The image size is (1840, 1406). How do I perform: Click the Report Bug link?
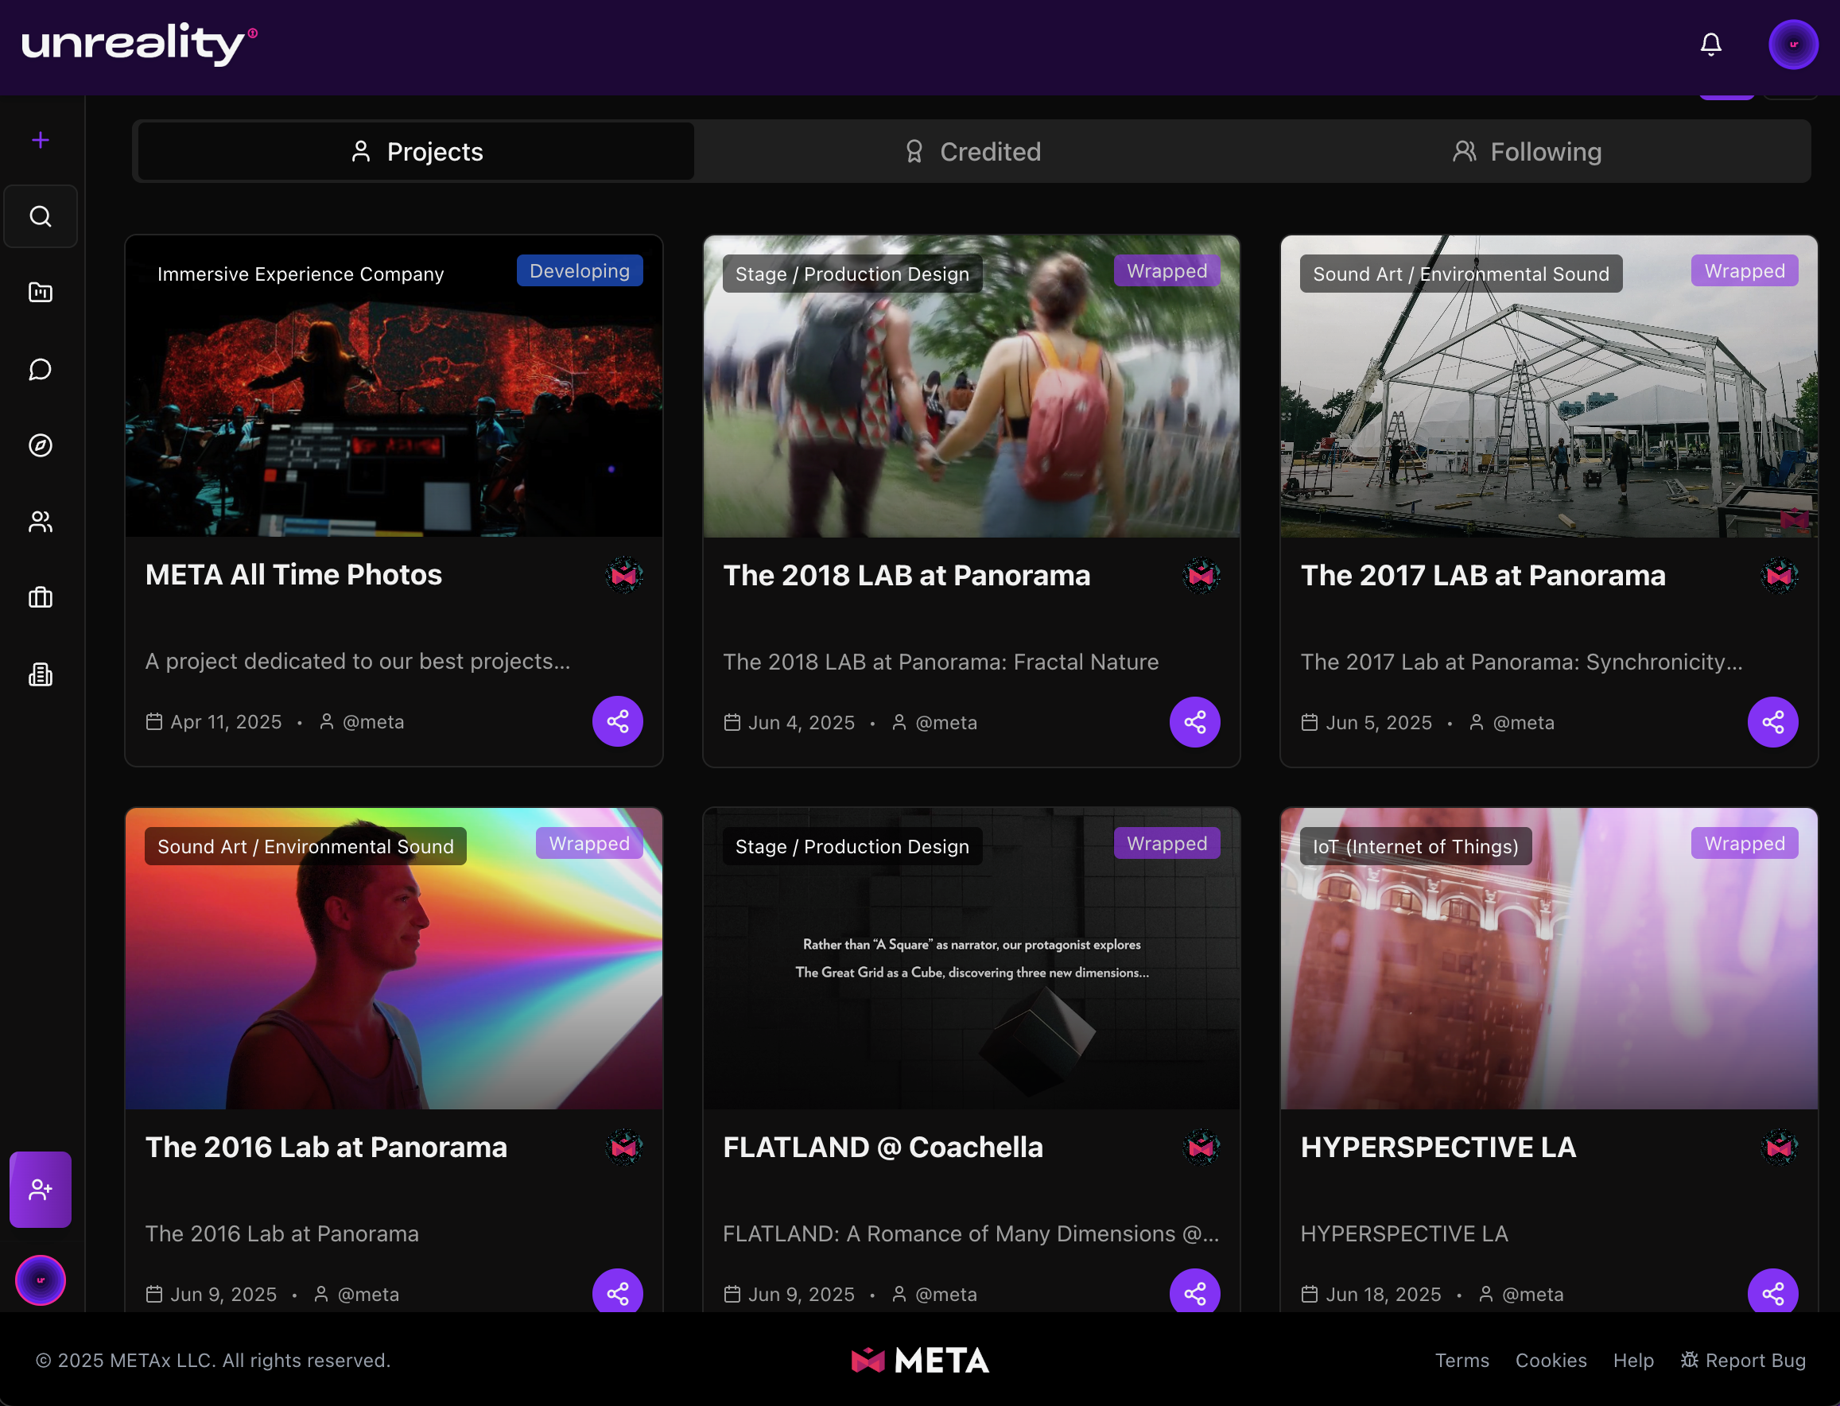[1744, 1360]
